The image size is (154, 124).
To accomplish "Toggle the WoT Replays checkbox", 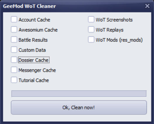I will coord(91,30).
